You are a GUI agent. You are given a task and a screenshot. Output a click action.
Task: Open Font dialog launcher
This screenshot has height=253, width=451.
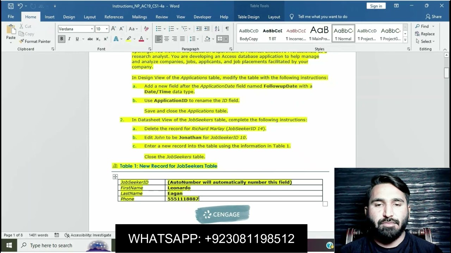coord(150,49)
